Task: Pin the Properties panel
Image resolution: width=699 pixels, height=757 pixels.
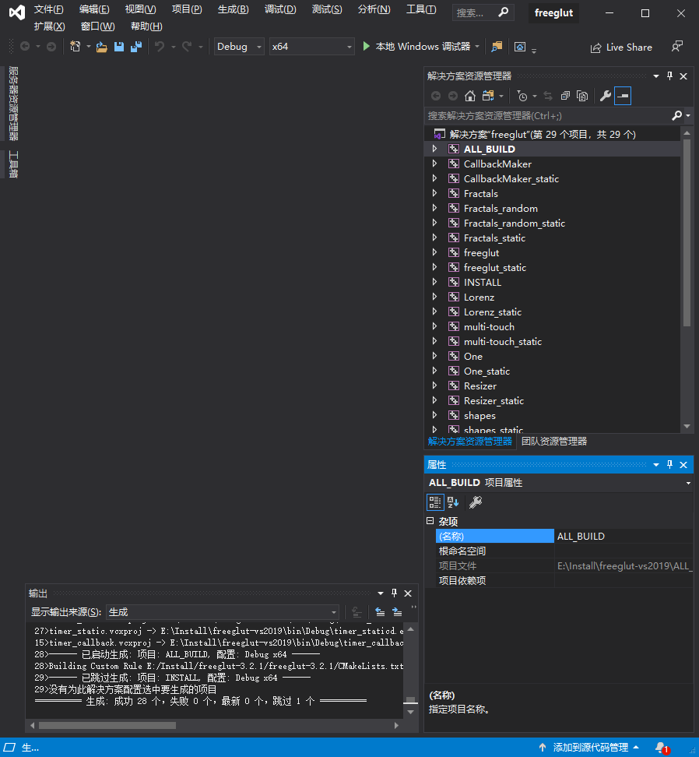Action: pos(669,464)
